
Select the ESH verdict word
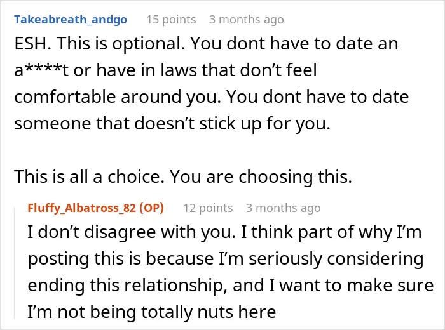[x=32, y=43]
